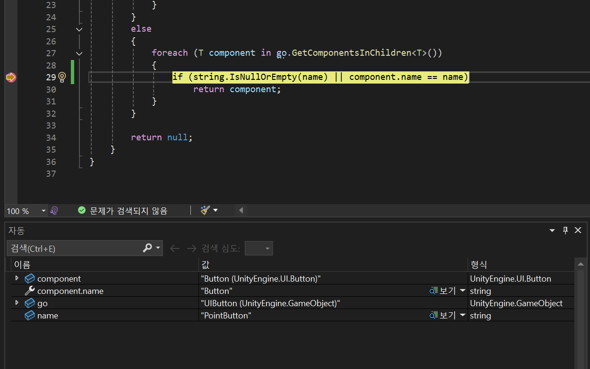Click "return component;" on line 30
The image size is (590, 369).
pyautogui.click(x=237, y=89)
